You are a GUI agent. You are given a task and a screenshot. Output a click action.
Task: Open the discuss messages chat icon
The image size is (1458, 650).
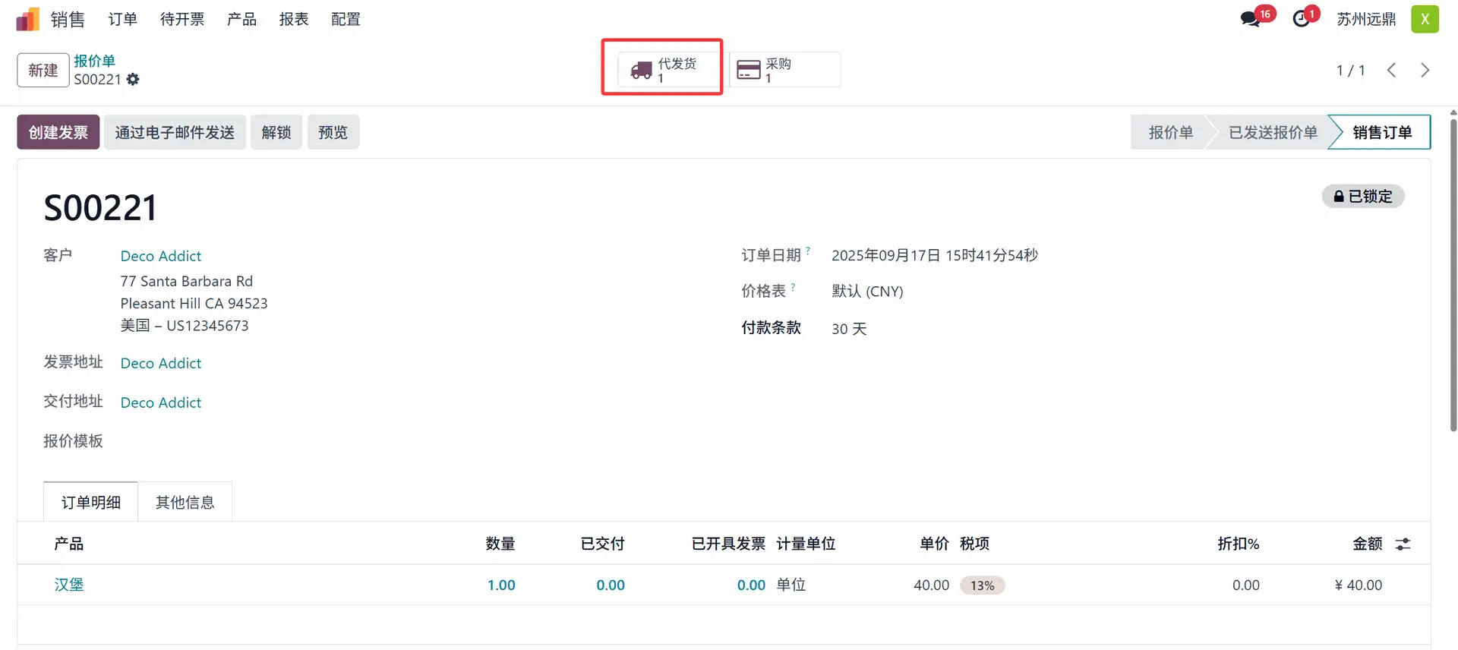click(x=1250, y=19)
